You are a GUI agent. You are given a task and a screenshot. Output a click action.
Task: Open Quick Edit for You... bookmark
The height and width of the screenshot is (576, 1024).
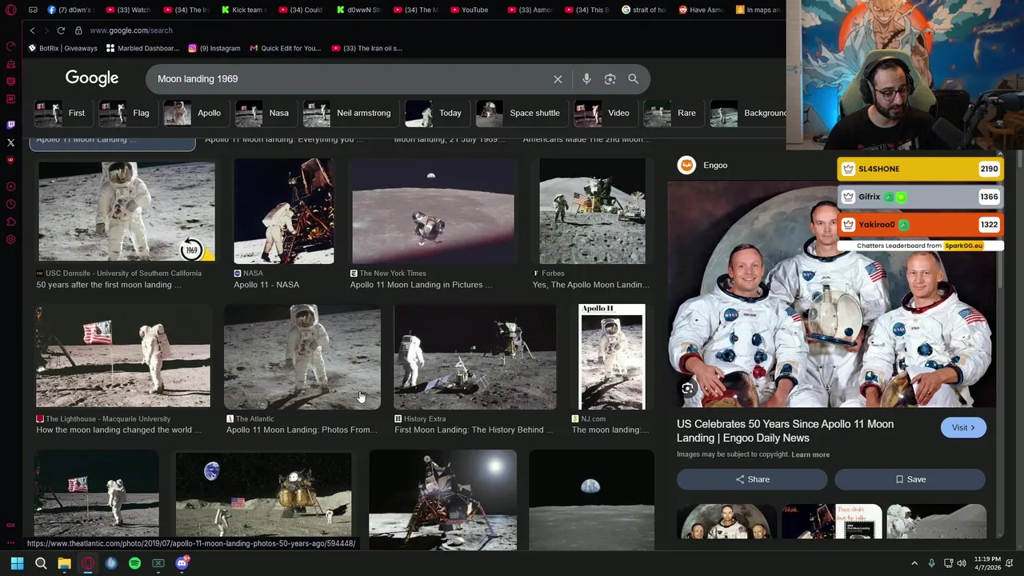[286, 48]
